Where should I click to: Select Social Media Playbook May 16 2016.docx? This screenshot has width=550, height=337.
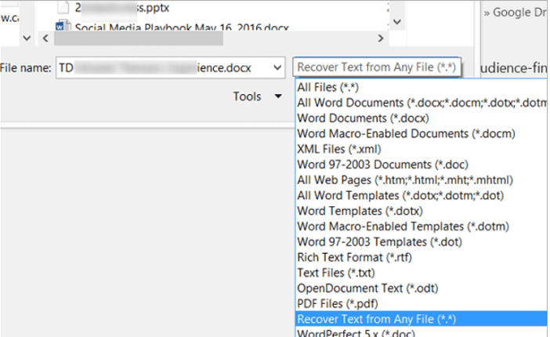tap(182, 27)
